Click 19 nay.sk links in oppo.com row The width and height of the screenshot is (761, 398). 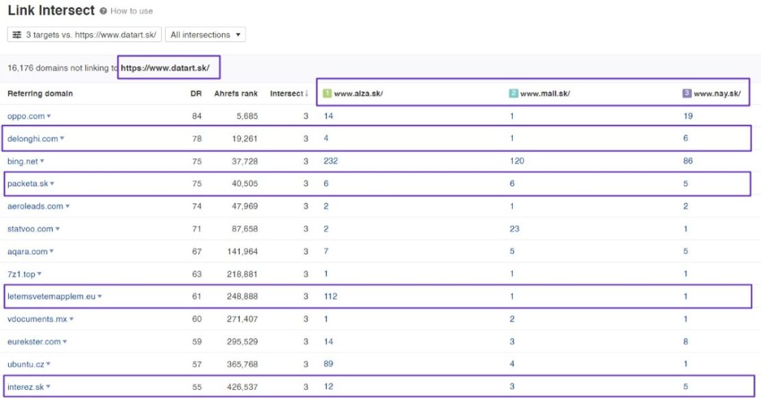[x=688, y=116]
